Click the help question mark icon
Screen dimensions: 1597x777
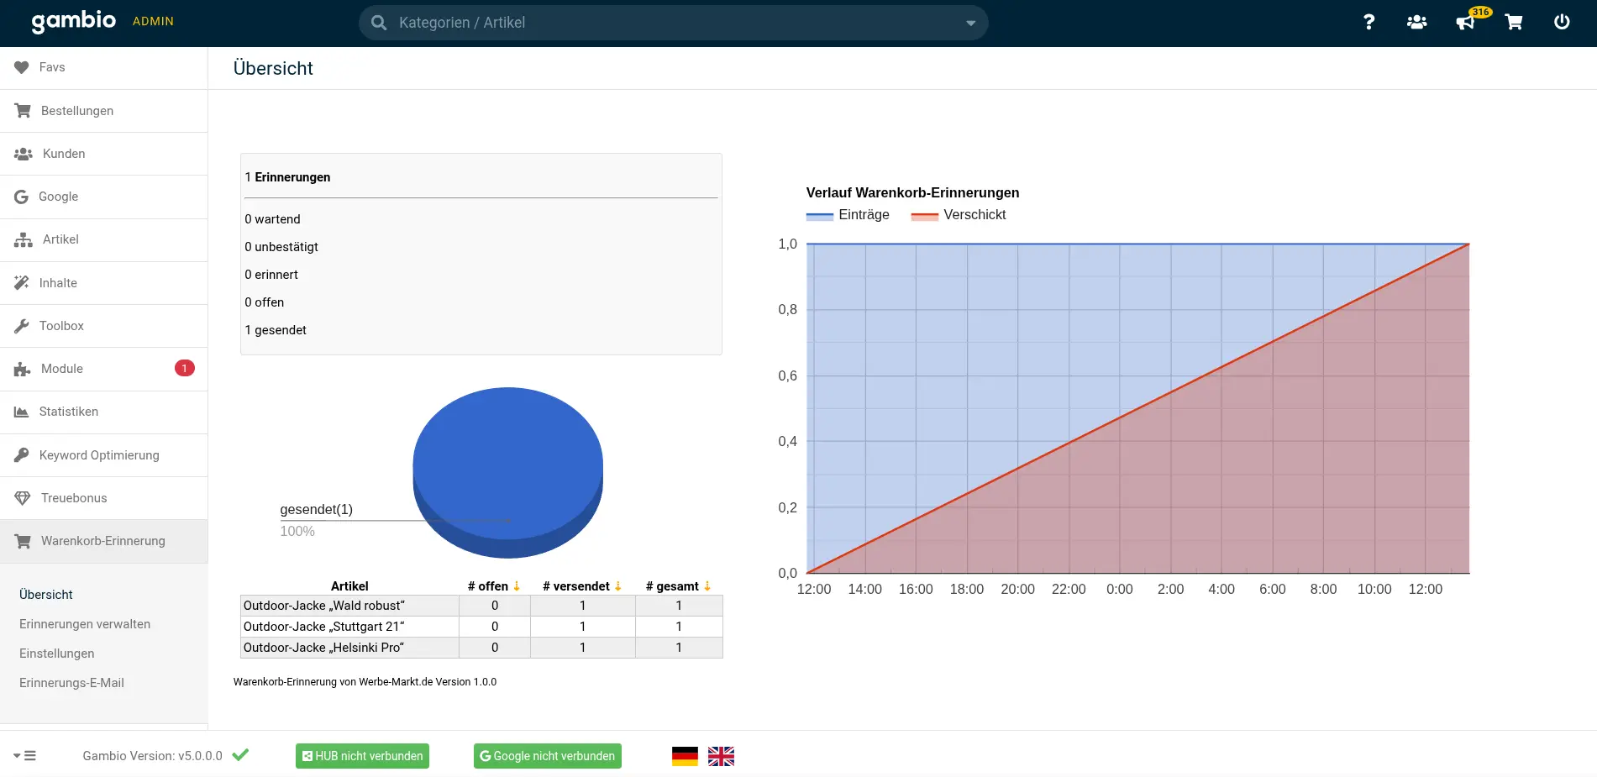1368,22
